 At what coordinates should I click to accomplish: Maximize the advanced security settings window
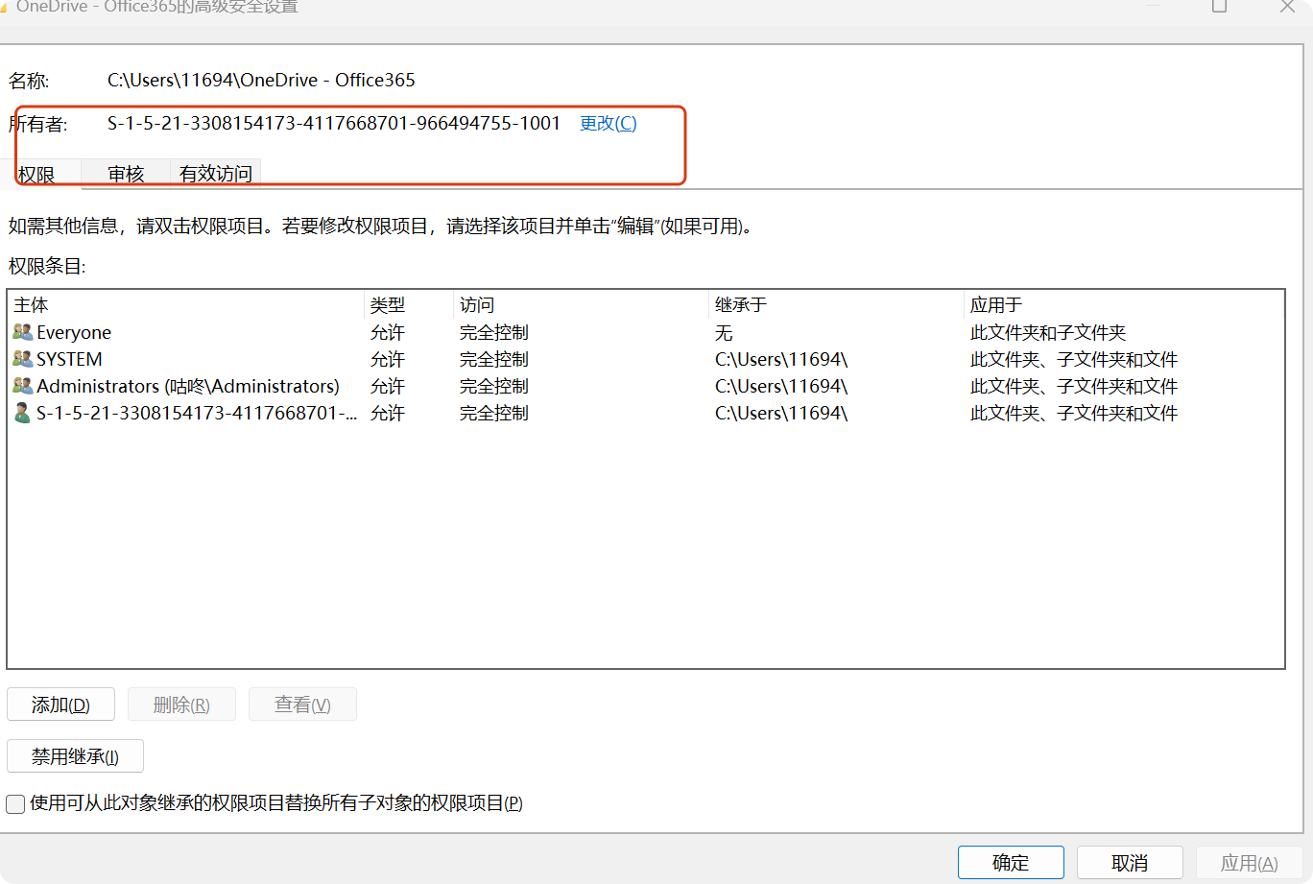pos(1219,6)
